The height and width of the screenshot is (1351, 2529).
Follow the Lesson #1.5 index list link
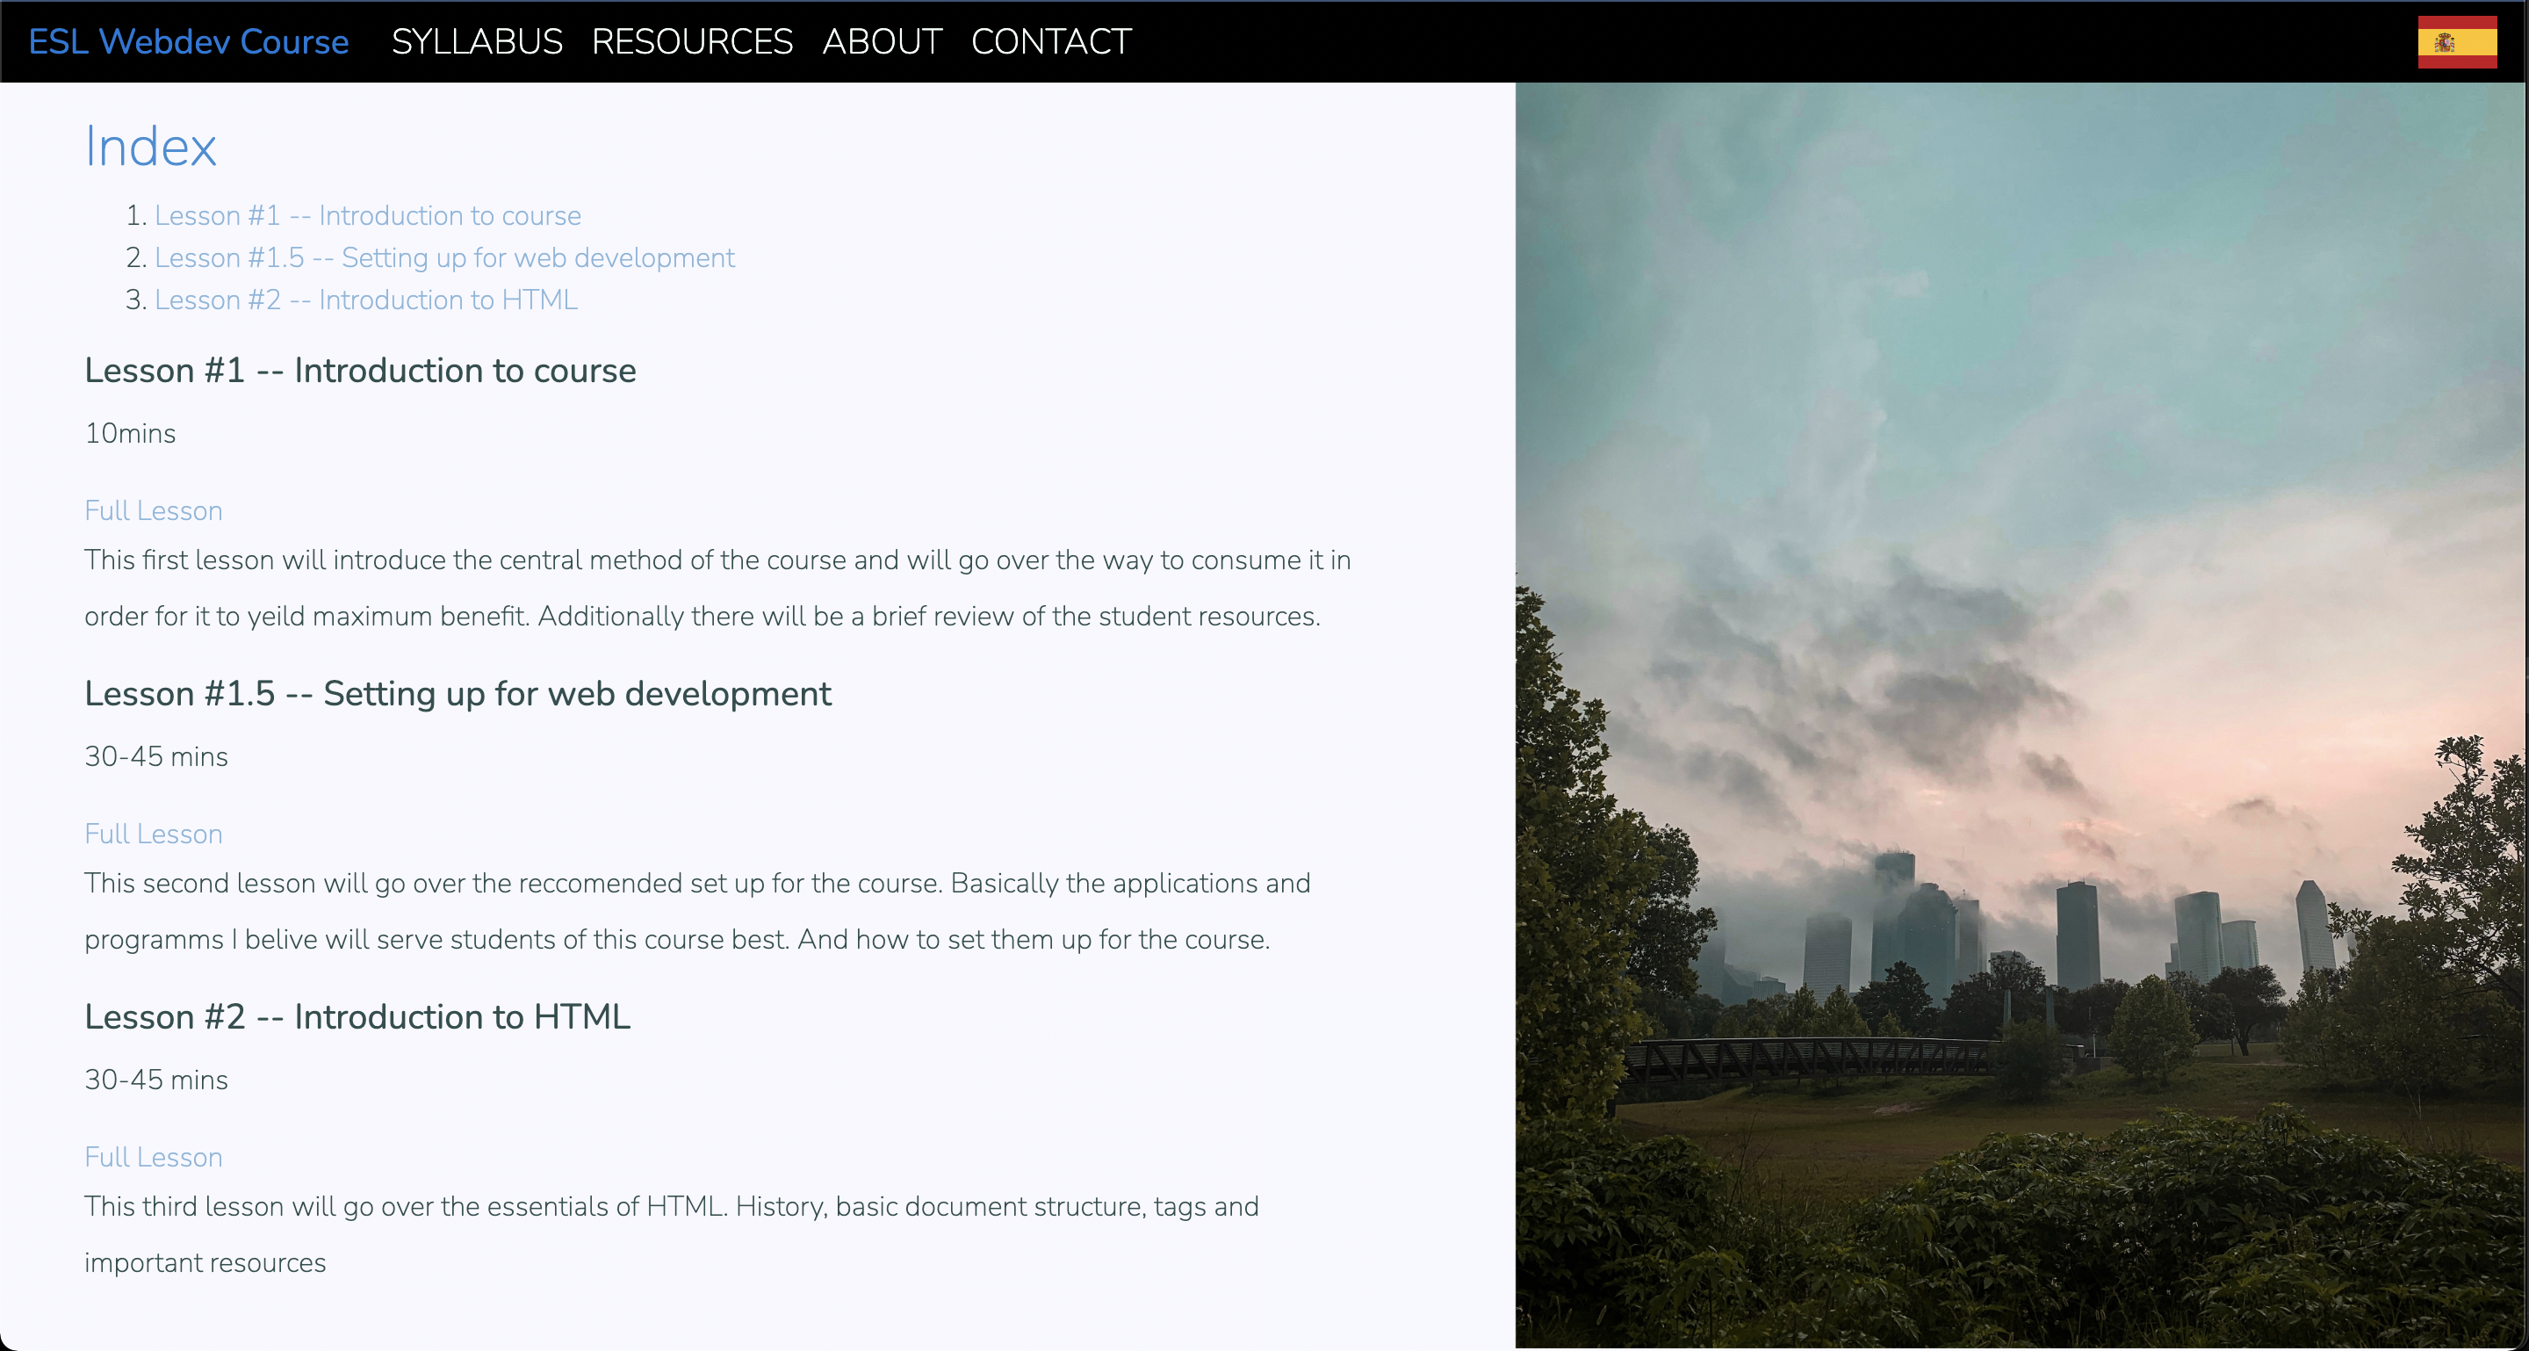click(443, 258)
